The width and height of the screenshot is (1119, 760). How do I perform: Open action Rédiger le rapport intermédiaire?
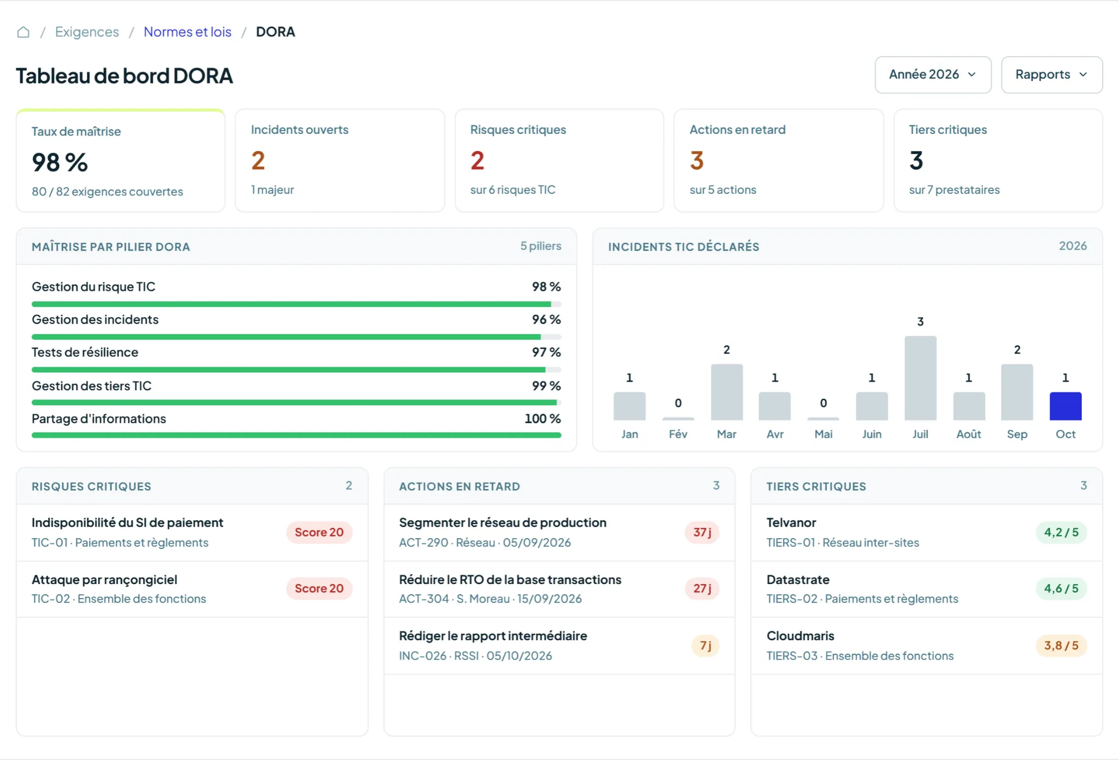[559, 646]
